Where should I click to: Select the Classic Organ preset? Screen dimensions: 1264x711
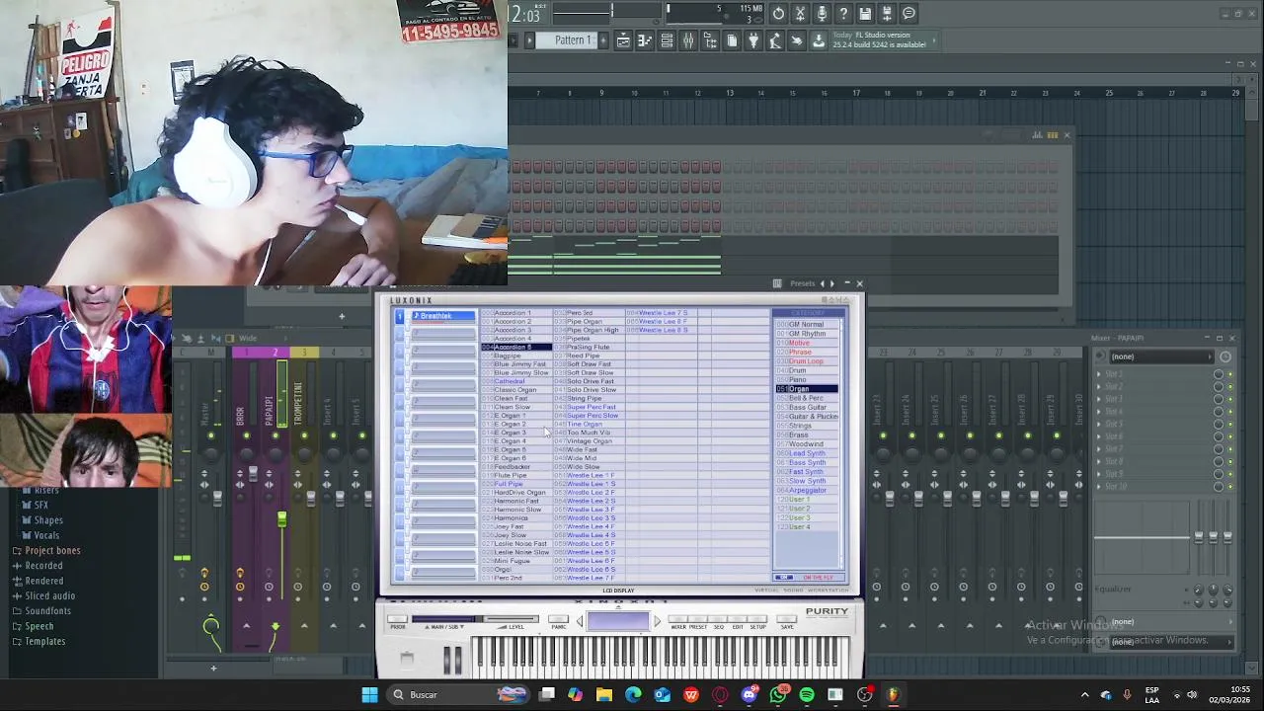coord(515,390)
